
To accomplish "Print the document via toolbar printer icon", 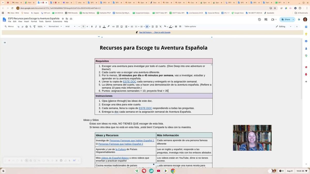I will point(26,27).
